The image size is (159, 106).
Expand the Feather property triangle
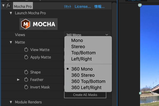[x=18, y=80]
